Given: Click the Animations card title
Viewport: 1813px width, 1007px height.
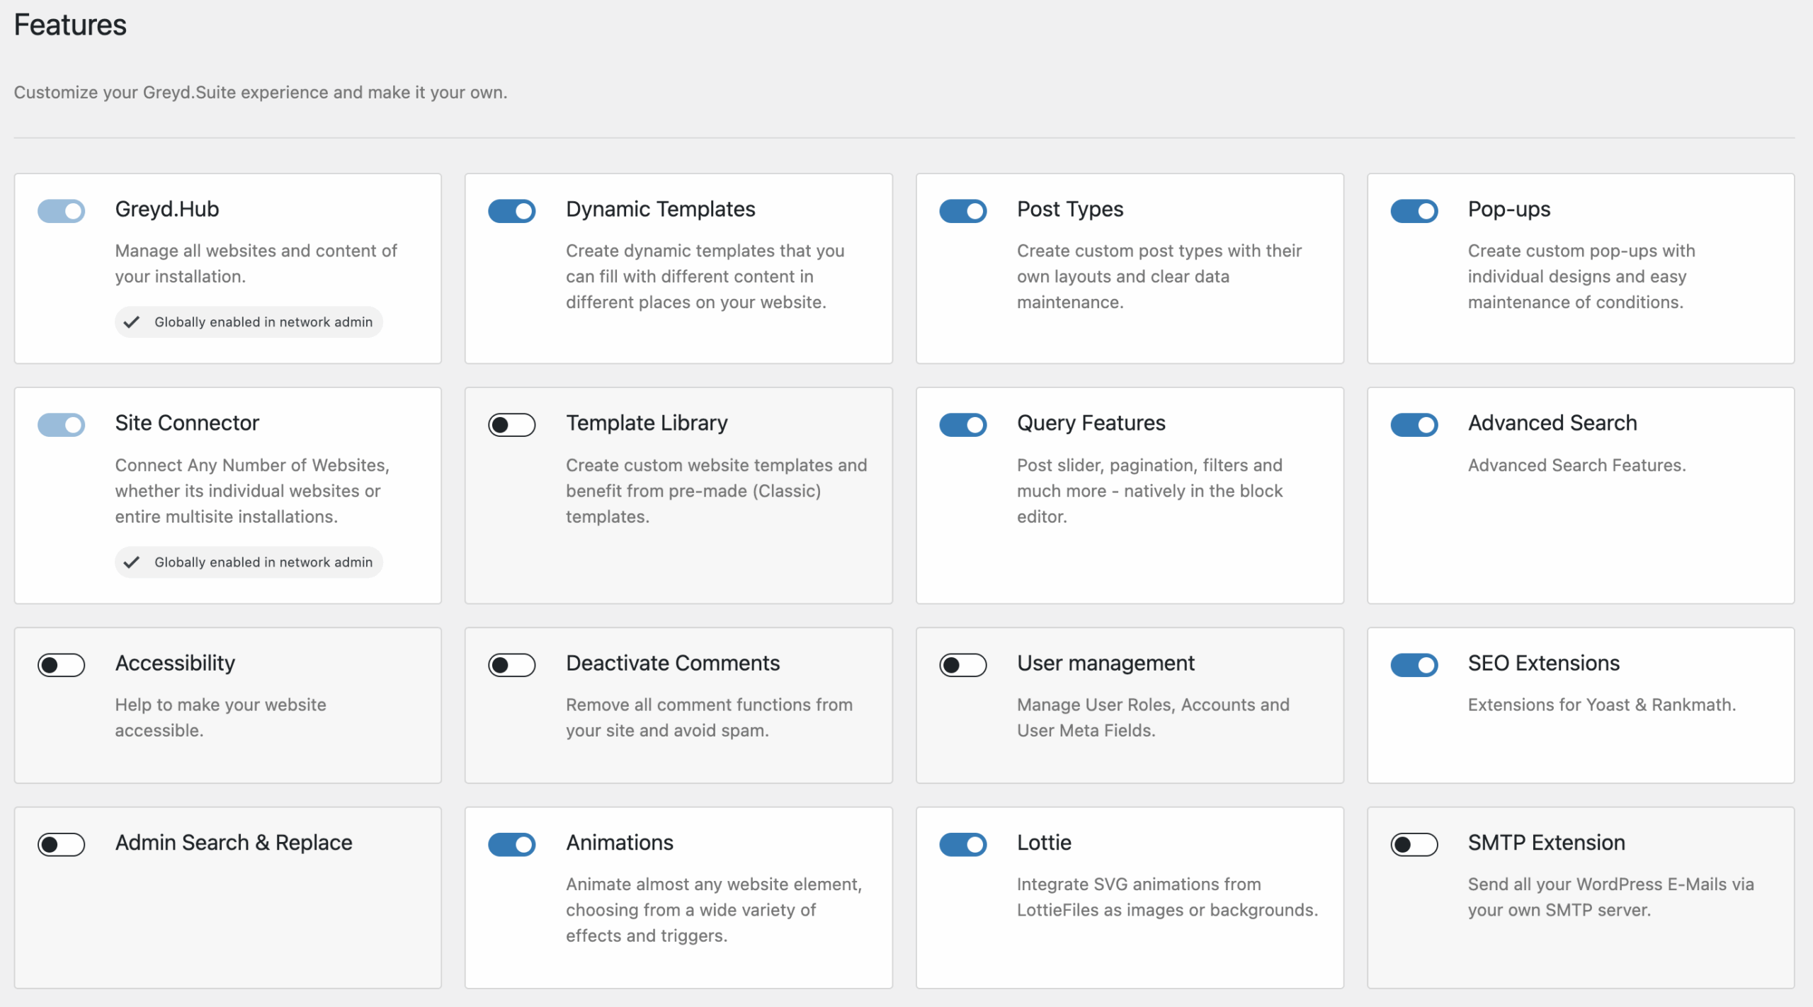Looking at the screenshot, I should pos(620,843).
